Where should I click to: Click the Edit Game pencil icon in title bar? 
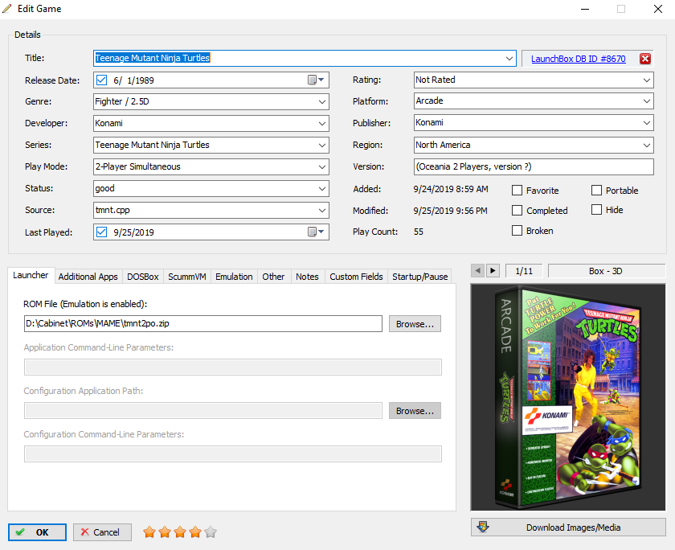point(7,9)
